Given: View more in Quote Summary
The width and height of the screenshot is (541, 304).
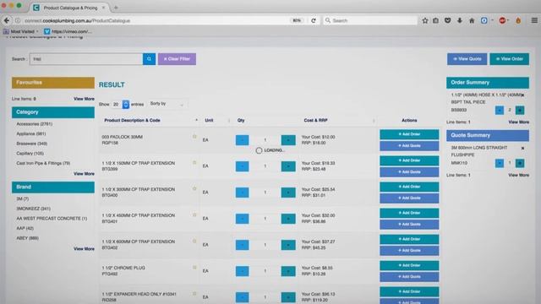Looking at the screenshot, I should point(518,175).
